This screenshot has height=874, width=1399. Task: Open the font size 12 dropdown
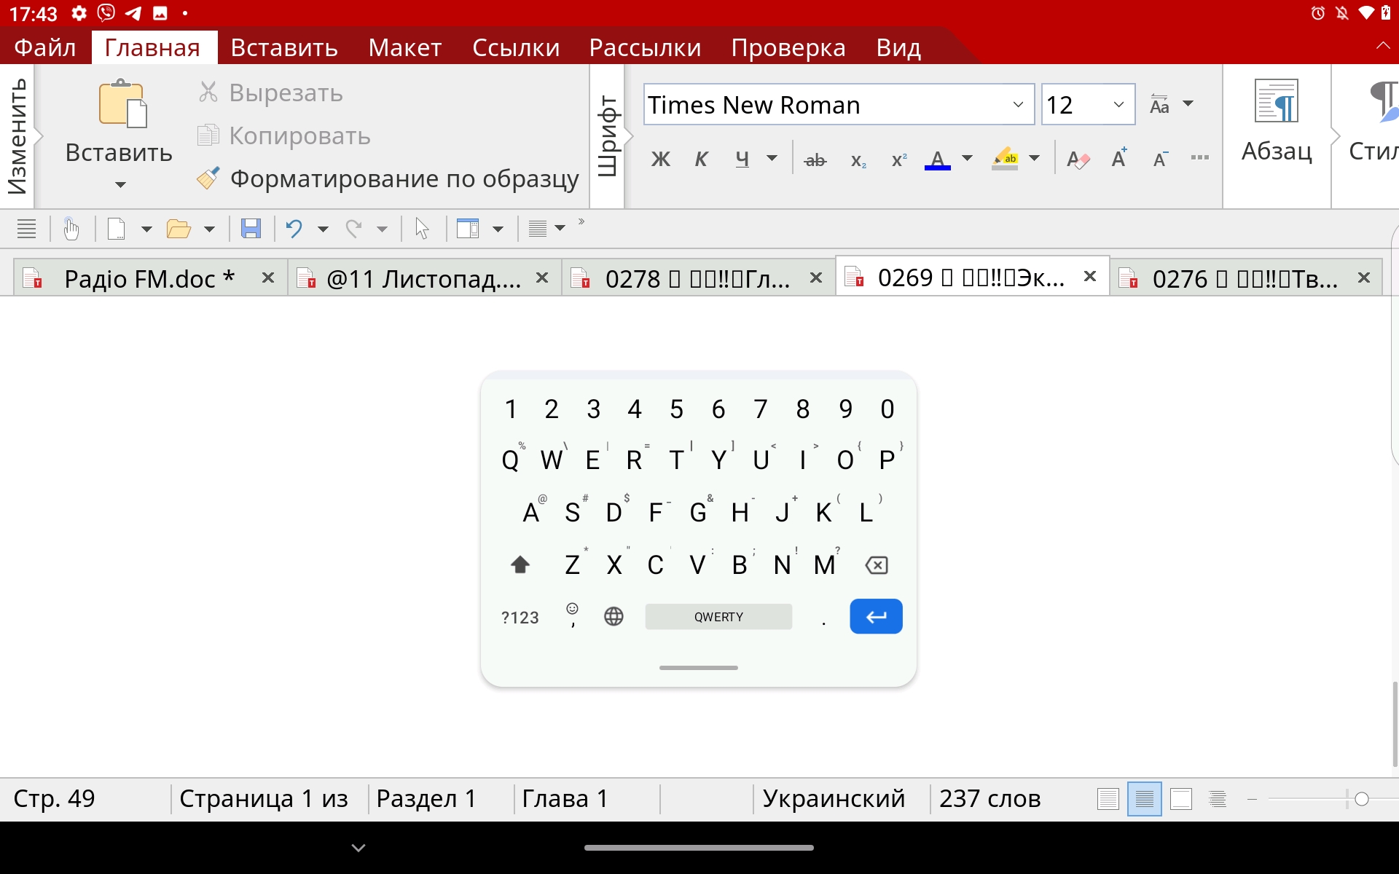click(1118, 105)
